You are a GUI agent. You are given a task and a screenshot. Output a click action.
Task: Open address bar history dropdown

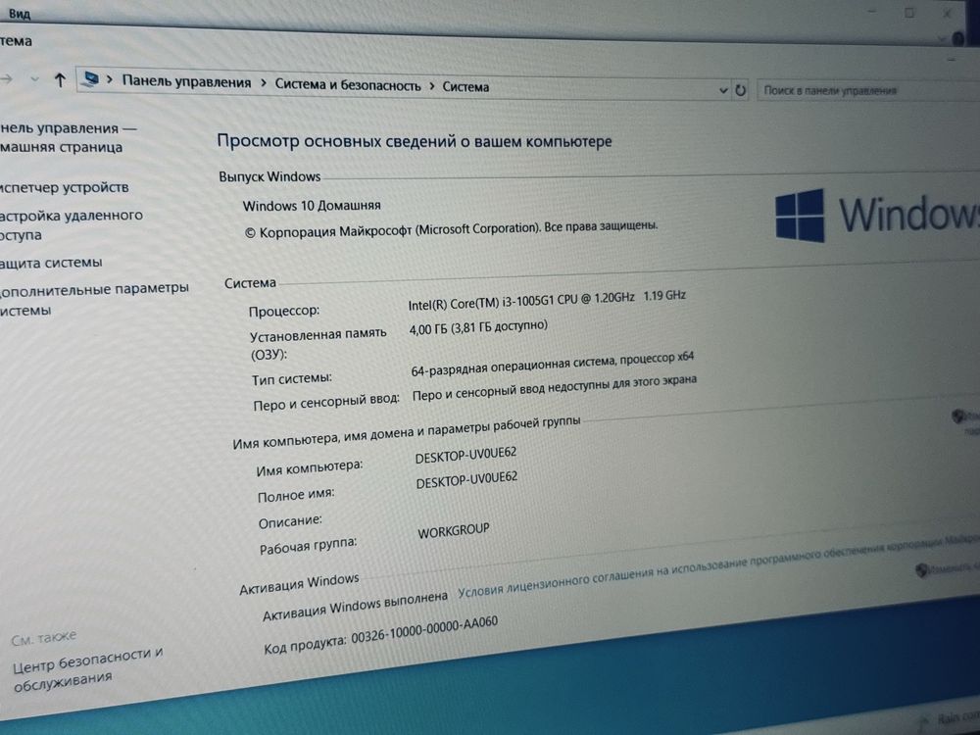723,90
